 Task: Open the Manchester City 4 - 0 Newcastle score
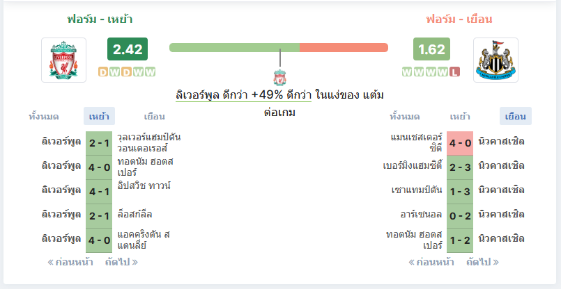click(x=460, y=143)
